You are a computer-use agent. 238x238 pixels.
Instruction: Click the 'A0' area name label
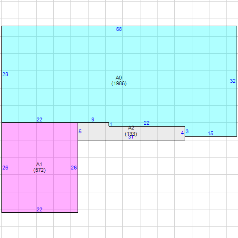pos(119,78)
